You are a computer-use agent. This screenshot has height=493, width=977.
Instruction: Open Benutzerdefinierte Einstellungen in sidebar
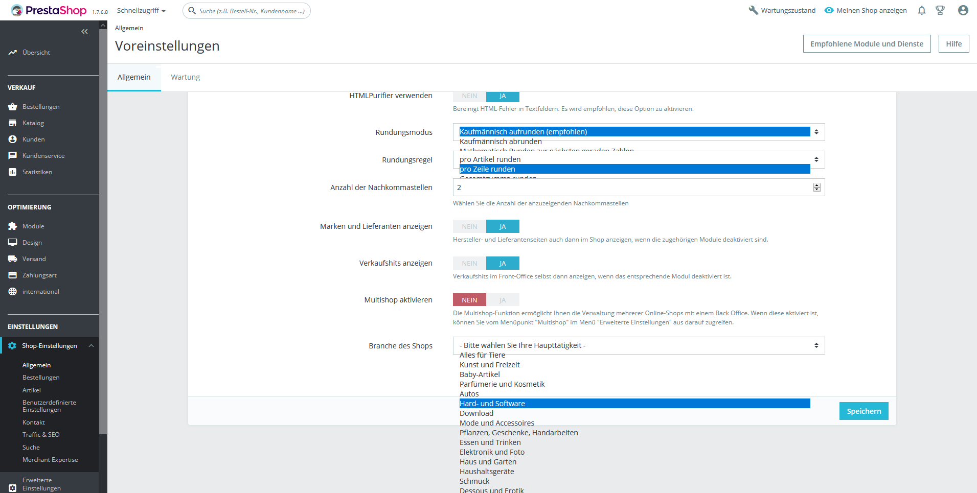(49, 406)
